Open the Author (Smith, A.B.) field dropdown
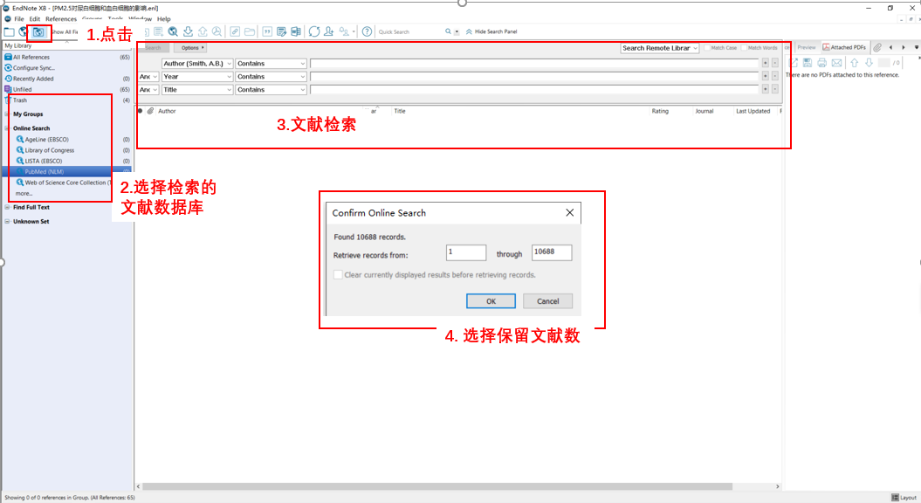921x503 pixels. pyautogui.click(x=197, y=64)
